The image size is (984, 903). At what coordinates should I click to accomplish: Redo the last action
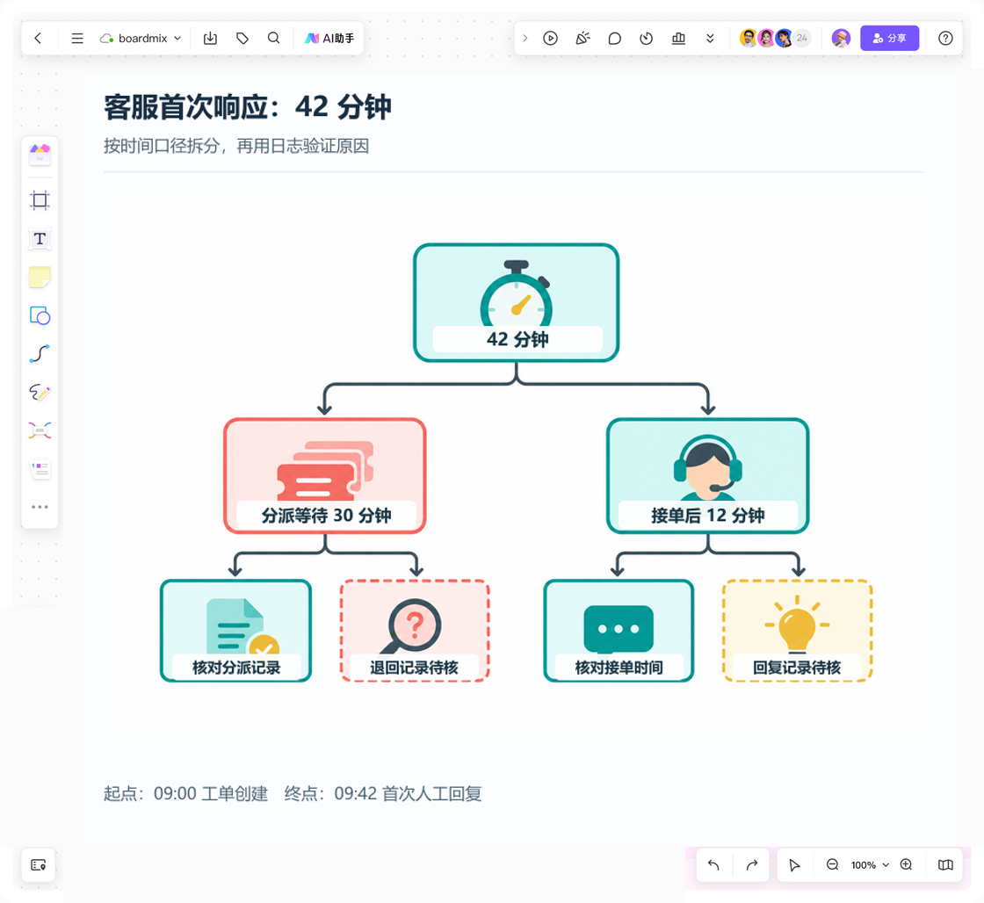(x=752, y=864)
